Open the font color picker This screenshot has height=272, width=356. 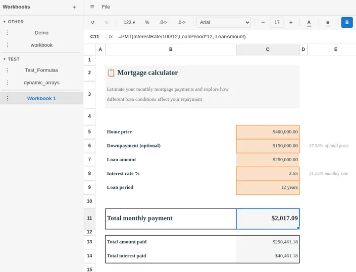(309, 23)
